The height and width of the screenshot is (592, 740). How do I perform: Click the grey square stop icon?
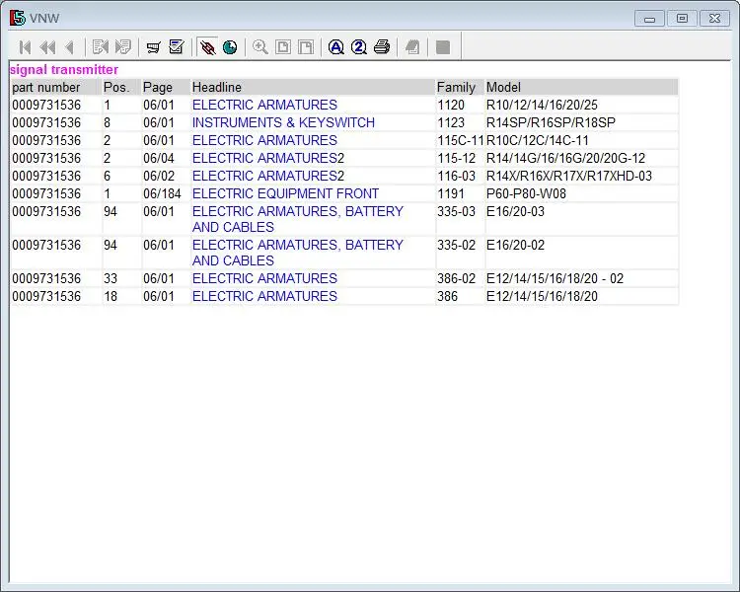point(443,47)
